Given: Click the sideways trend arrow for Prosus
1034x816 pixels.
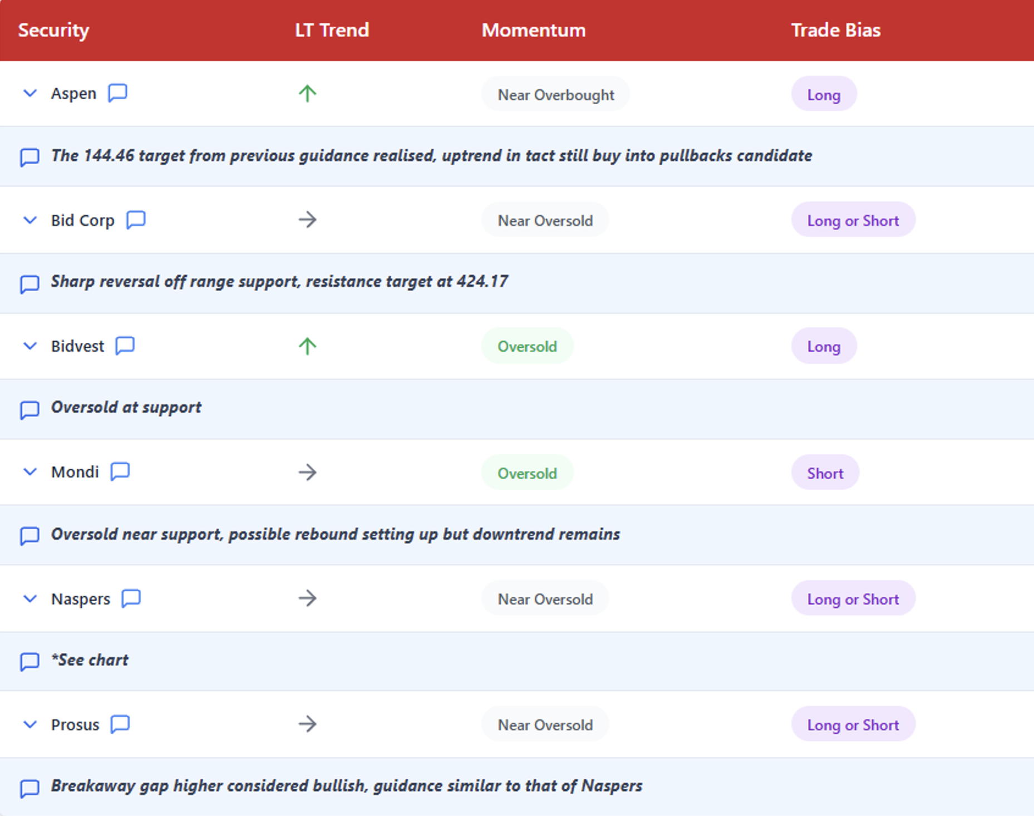Looking at the screenshot, I should (307, 724).
